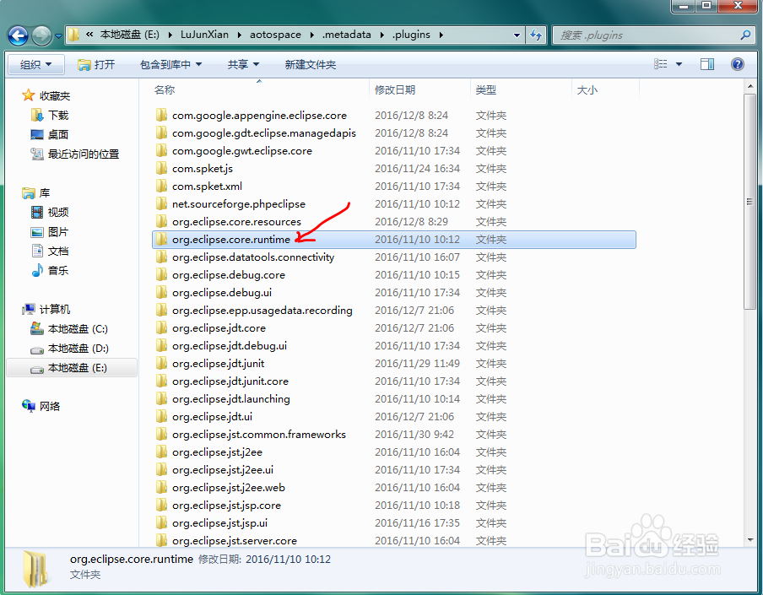Sort by the 名称 column header
763x595 pixels.
coord(165,90)
